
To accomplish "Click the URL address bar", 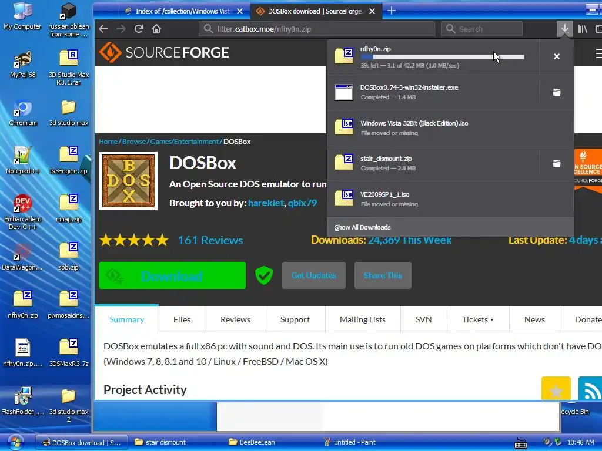I will [x=317, y=29].
